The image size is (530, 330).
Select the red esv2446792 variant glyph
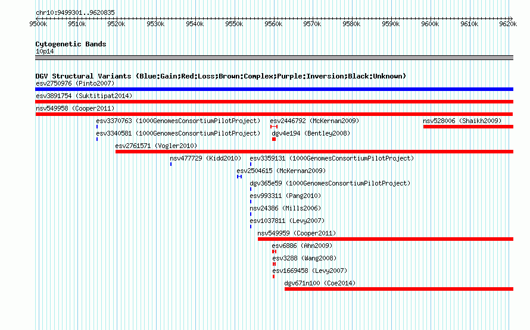click(274, 127)
